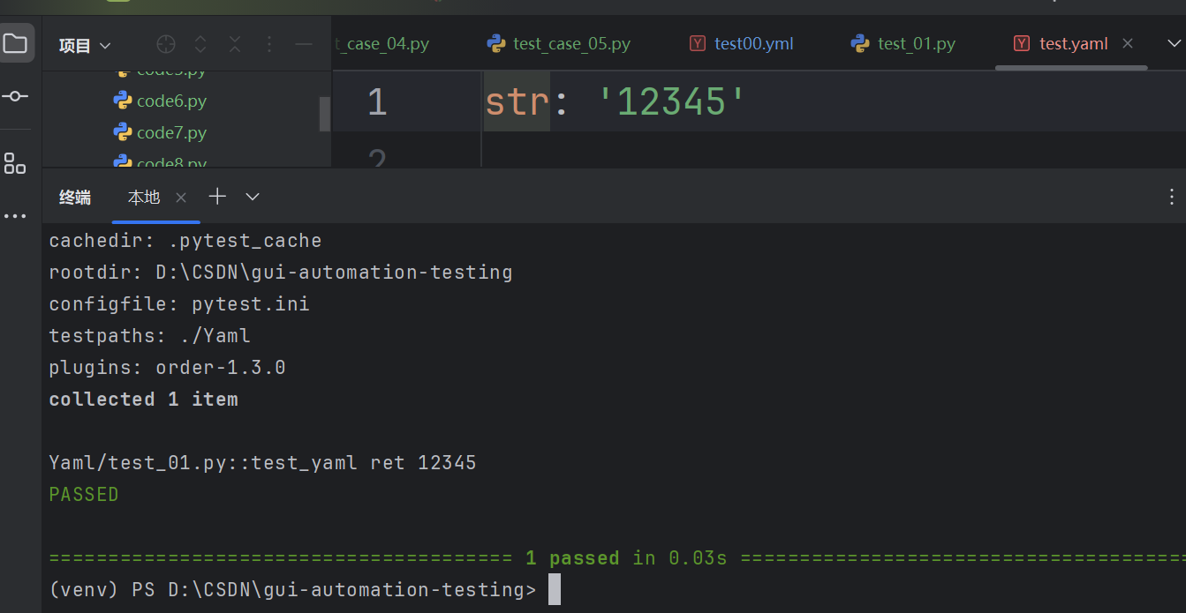The height and width of the screenshot is (613, 1186).
Task: Click the Python icon on test_case_05.py tab
Action: pyautogui.click(x=496, y=43)
